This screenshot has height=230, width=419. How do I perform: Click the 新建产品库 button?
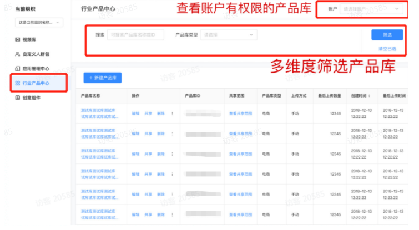click(x=103, y=78)
